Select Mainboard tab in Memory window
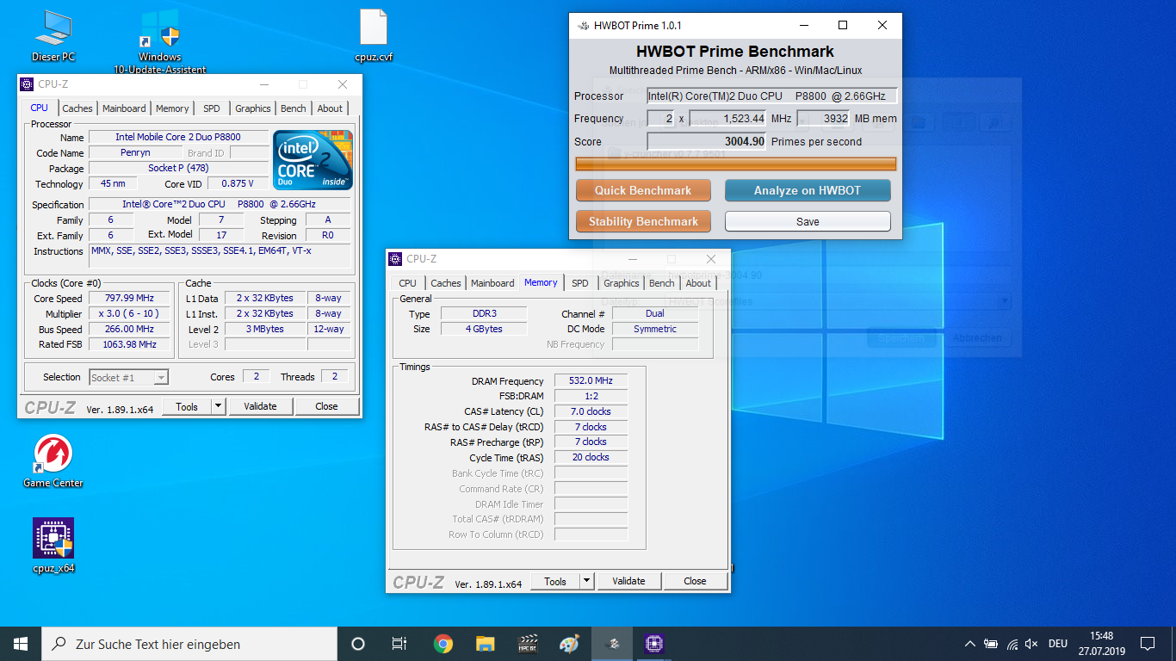 [x=492, y=283]
